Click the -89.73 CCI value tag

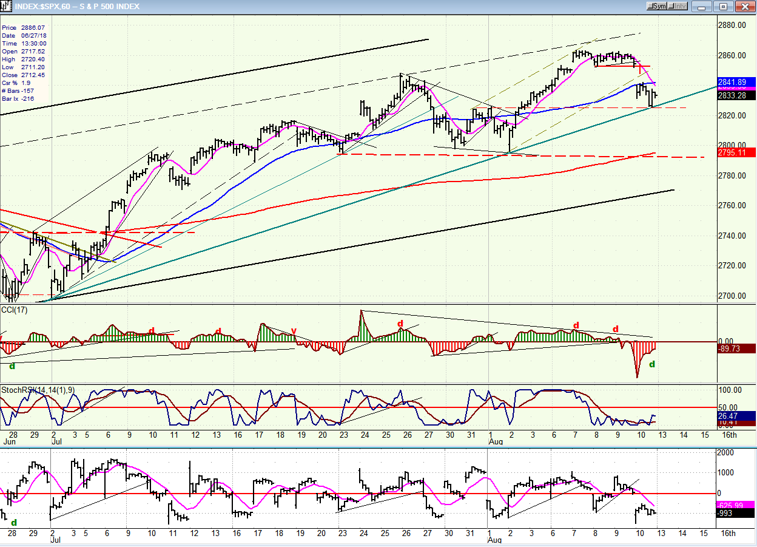[x=736, y=348]
